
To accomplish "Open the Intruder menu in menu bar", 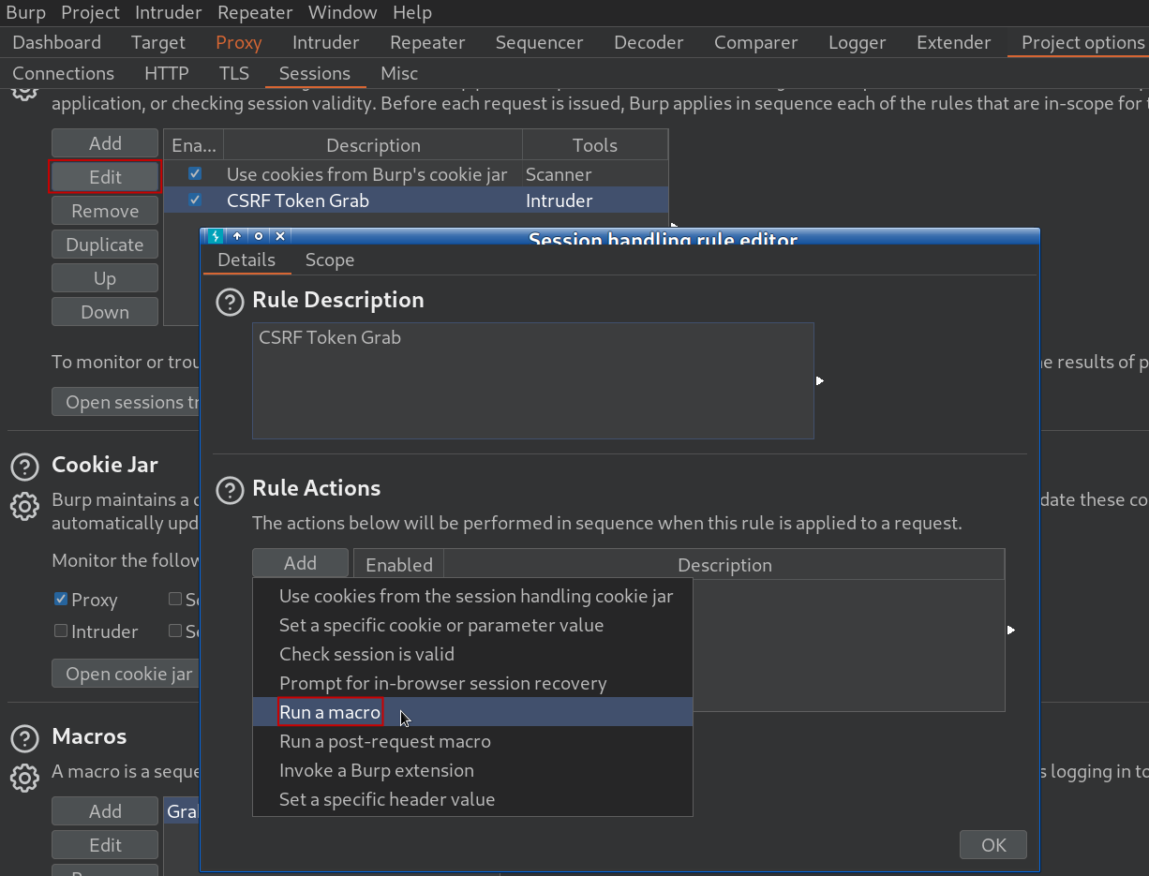I will [x=169, y=13].
